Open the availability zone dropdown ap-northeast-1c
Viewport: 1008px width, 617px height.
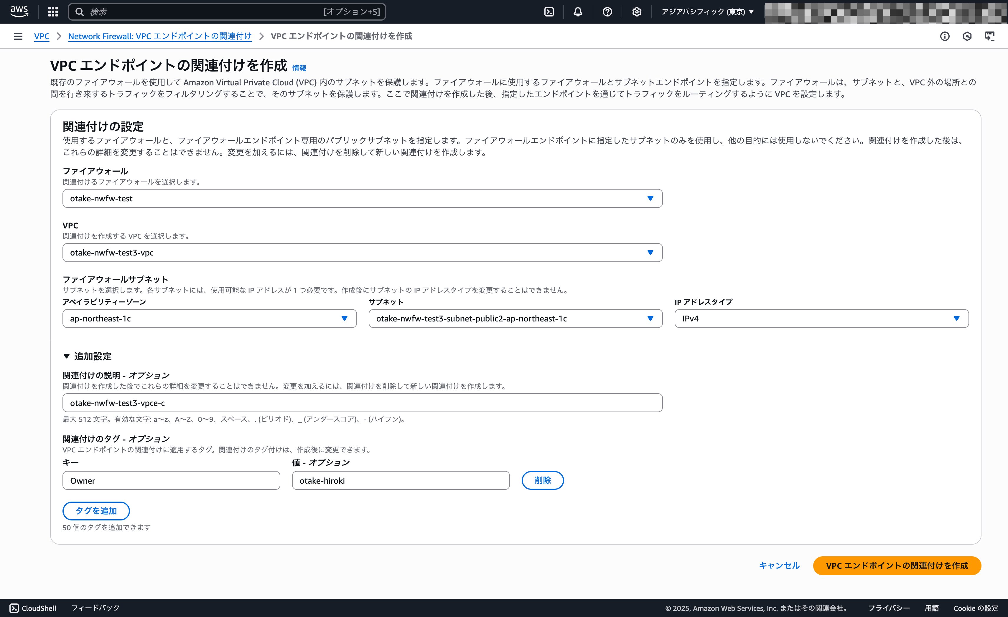[210, 318]
